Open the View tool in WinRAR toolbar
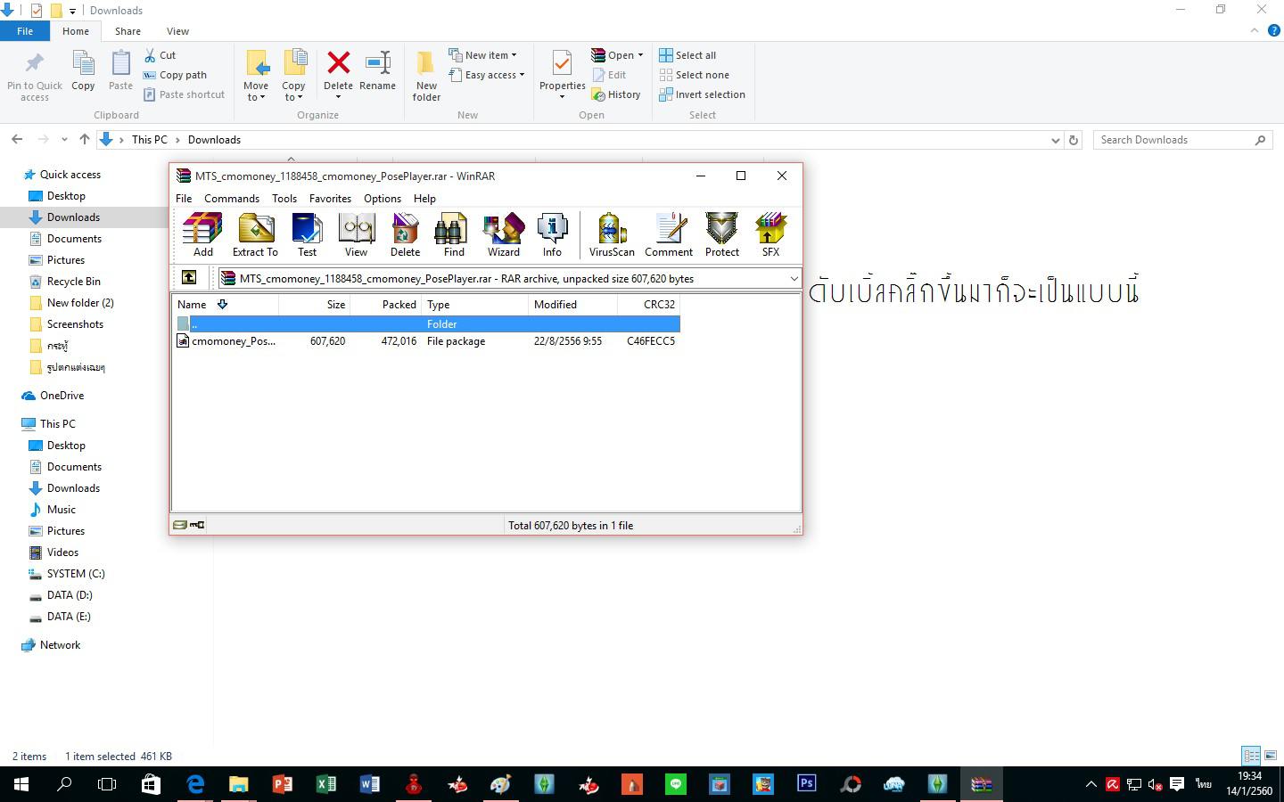 pyautogui.click(x=356, y=235)
